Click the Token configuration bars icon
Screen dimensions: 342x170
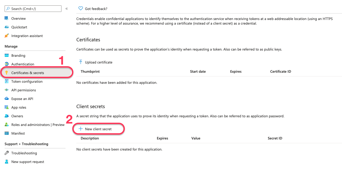pos(7,82)
